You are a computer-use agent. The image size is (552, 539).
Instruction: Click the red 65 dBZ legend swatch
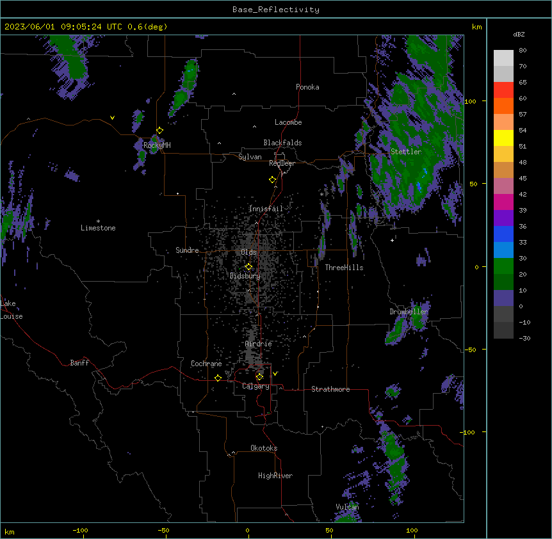tap(503, 90)
